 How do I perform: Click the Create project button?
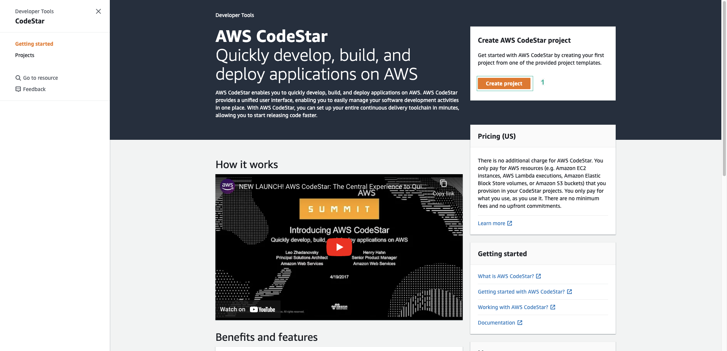tap(504, 83)
